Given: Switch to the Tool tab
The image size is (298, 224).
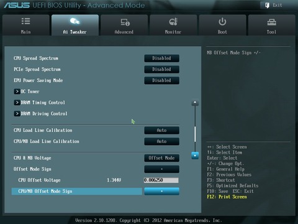Looking at the screenshot, I should click(x=271, y=25).
